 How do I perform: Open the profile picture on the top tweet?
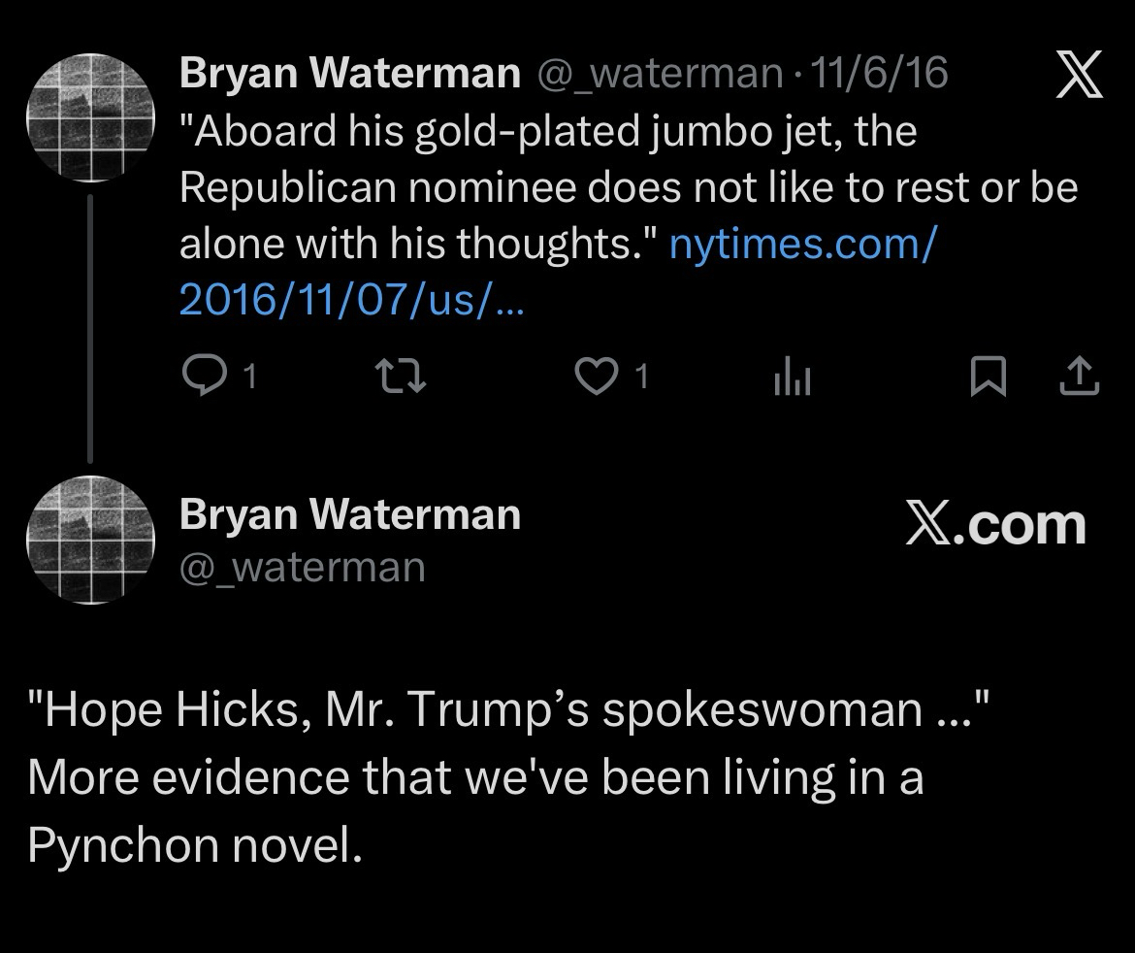click(x=90, y=119)
